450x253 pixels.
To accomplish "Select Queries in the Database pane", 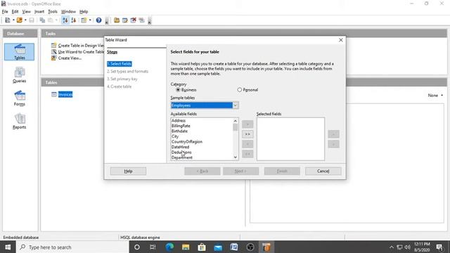I will pyautogui.click(x=19, y=75).
